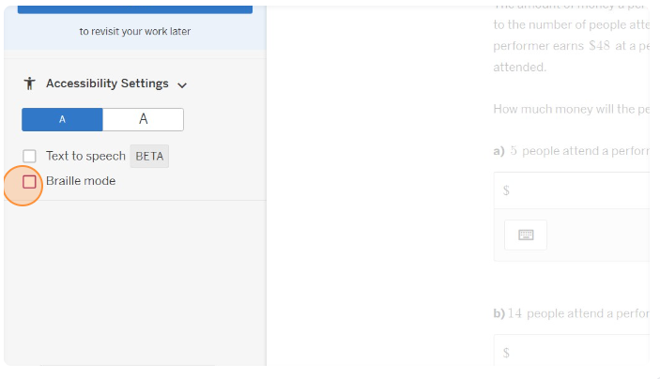Click the Text to speech label
The height and width of the screenshot is (379, 660).
(x=85, y=156)
